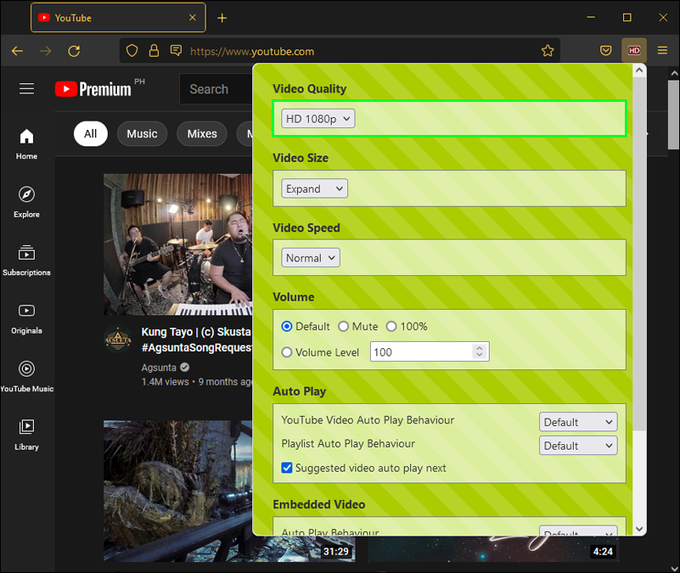Go to Home in YouTube sidebar
The image size is (680, 573).
(26, 144)
